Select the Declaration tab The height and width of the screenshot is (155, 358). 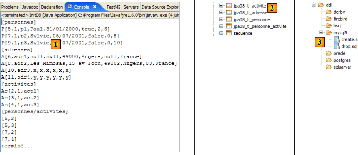pos(52,7)
